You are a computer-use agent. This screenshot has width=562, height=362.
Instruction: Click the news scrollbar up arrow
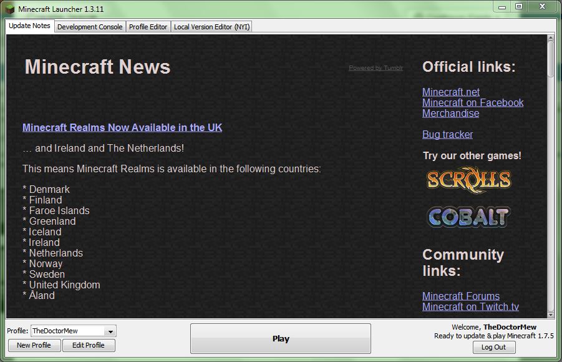click(551, 37)
